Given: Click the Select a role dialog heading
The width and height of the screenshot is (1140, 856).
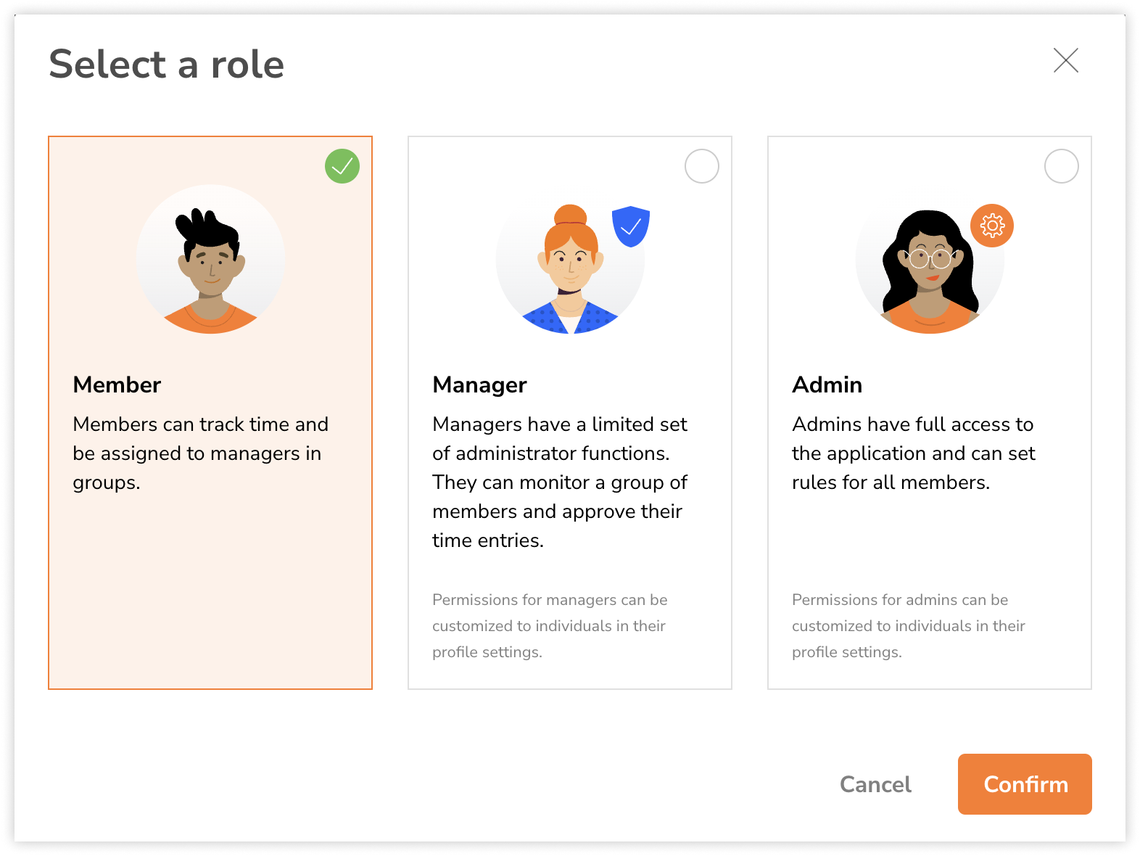Looking at the screenshot, I should point(166,65).
